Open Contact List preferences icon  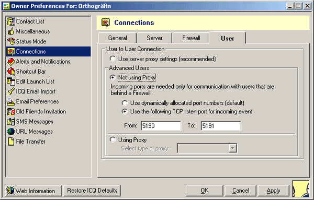point(11,21)
